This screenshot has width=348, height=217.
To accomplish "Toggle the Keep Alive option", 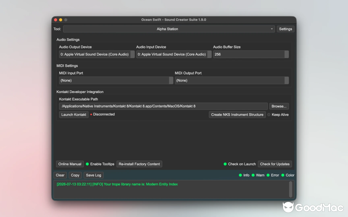I will pyautogui.click(x=278, y=114).
